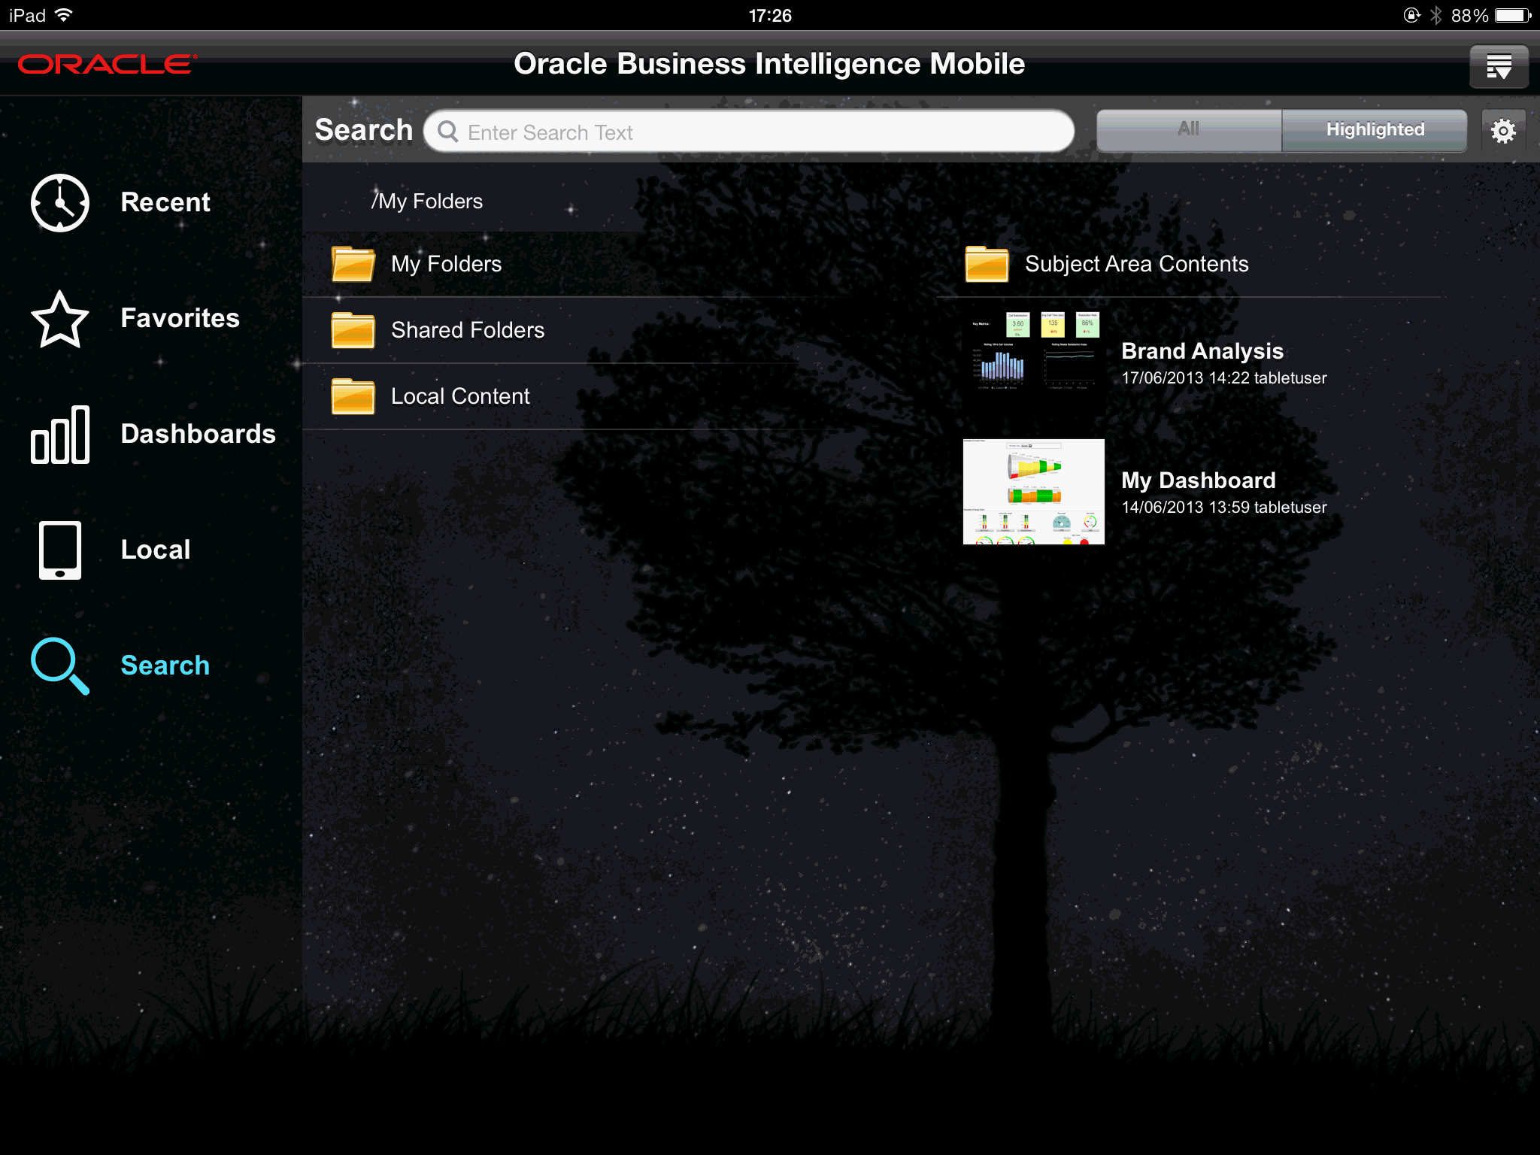The width and height of the screenshot is (1540, 1155).
Task: Go to the Dashboards section label
Action: (199, 434)
